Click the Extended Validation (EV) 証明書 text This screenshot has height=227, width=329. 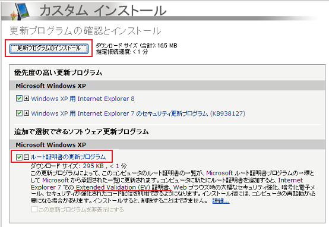(122, 187)
